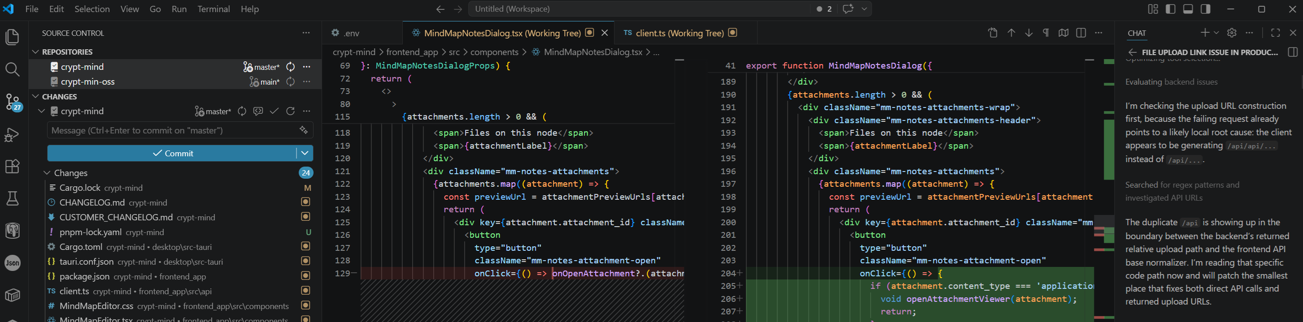
Task: Open the Run and Debug view
Action: click(12, 134)
